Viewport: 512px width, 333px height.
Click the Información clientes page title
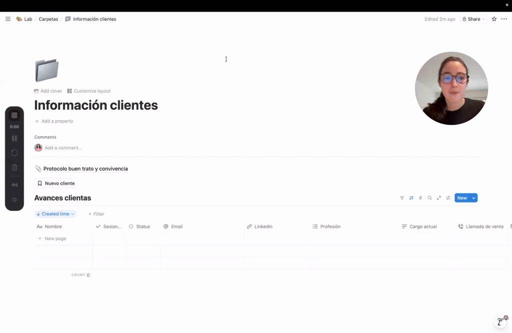(x=96, y=105)
